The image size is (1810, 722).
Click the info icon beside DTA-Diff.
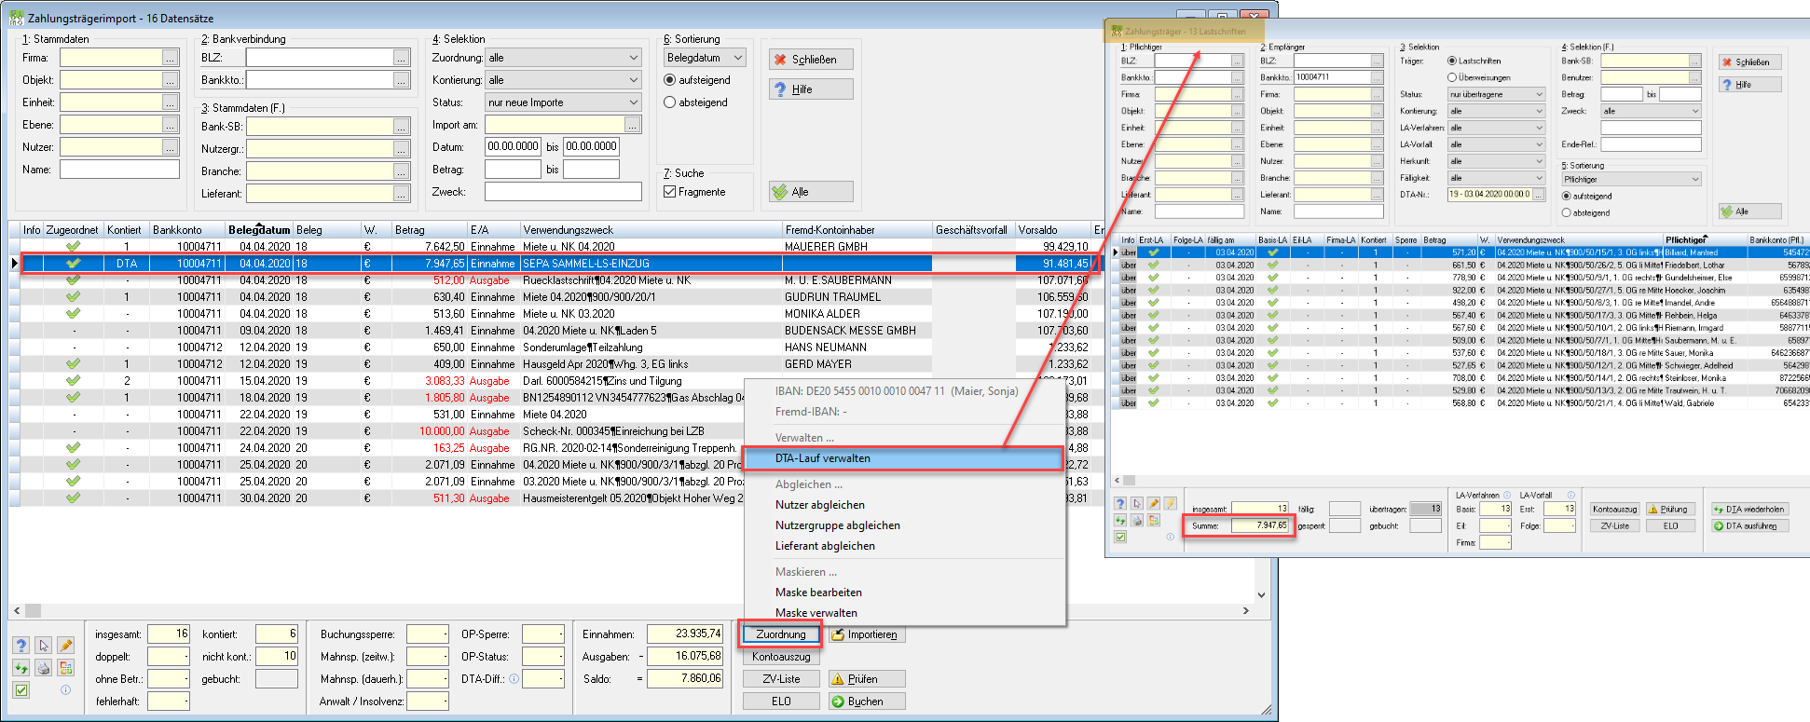point(514,679)
